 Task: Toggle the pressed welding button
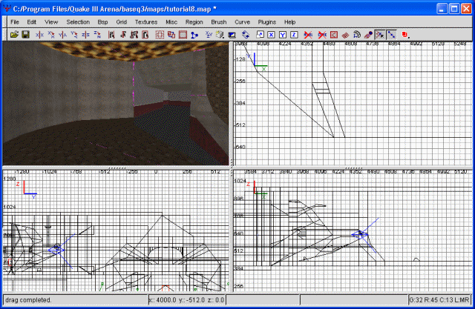pos(379,35)
